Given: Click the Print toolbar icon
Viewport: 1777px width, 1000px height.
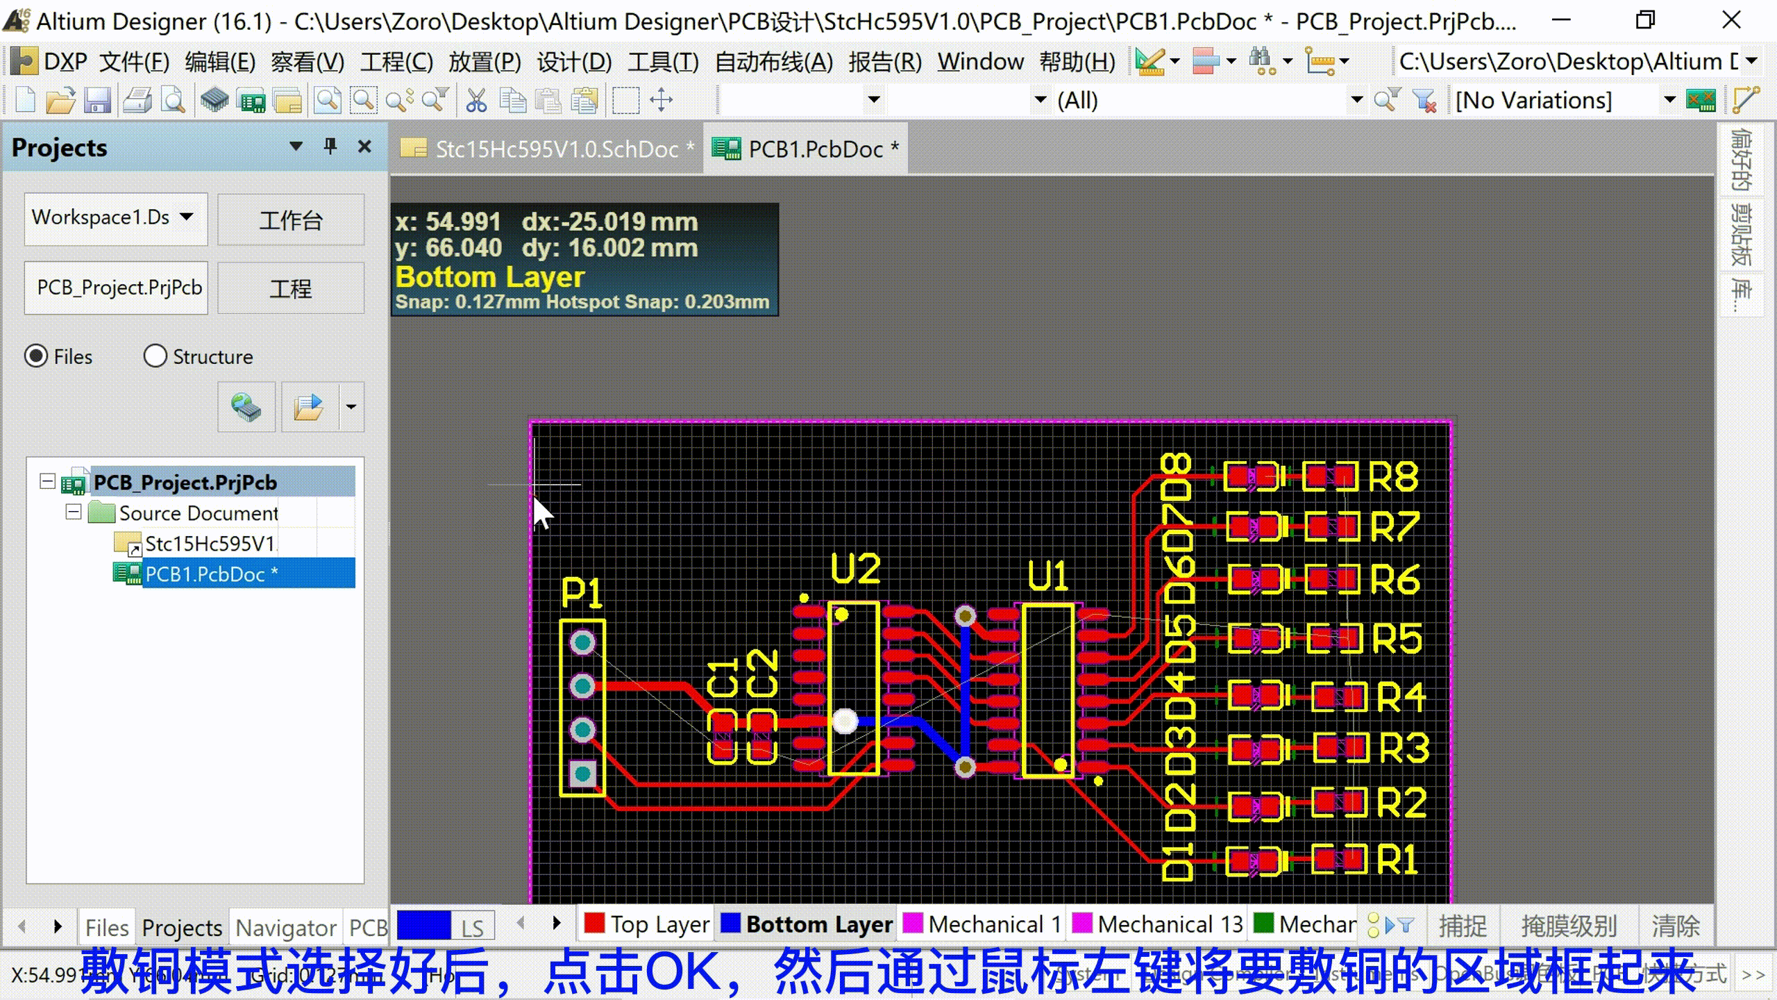Looking at the screenshot, I should coord(137,101).
